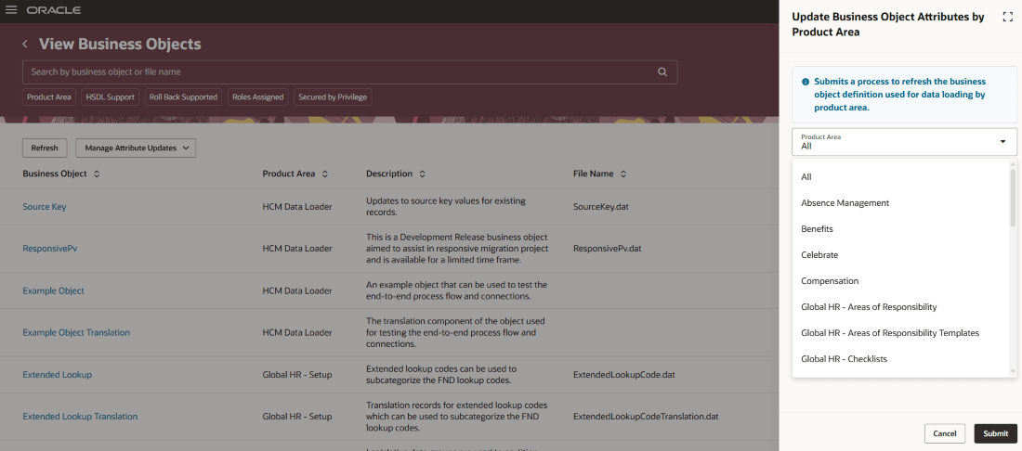Click the View Business Objects heading

pos(120,45)
